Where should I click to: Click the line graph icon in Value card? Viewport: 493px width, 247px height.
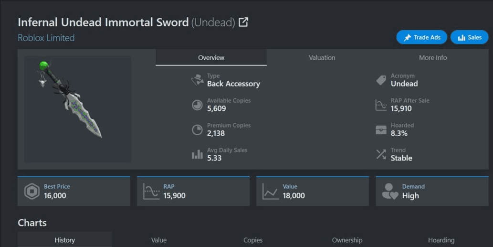click(x=271, y=191)
